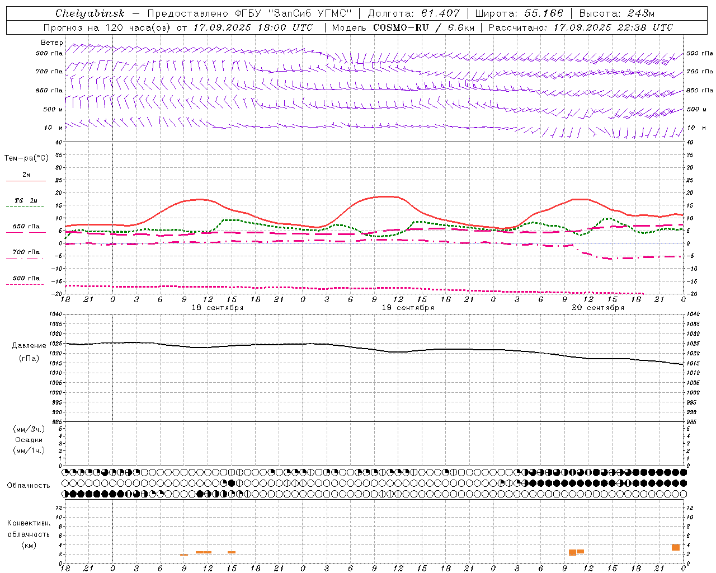This screenshot has height=573, width=716.
Task: Select the model label "COSMO-RU / 6.6км"
Action: click(424, 27)
